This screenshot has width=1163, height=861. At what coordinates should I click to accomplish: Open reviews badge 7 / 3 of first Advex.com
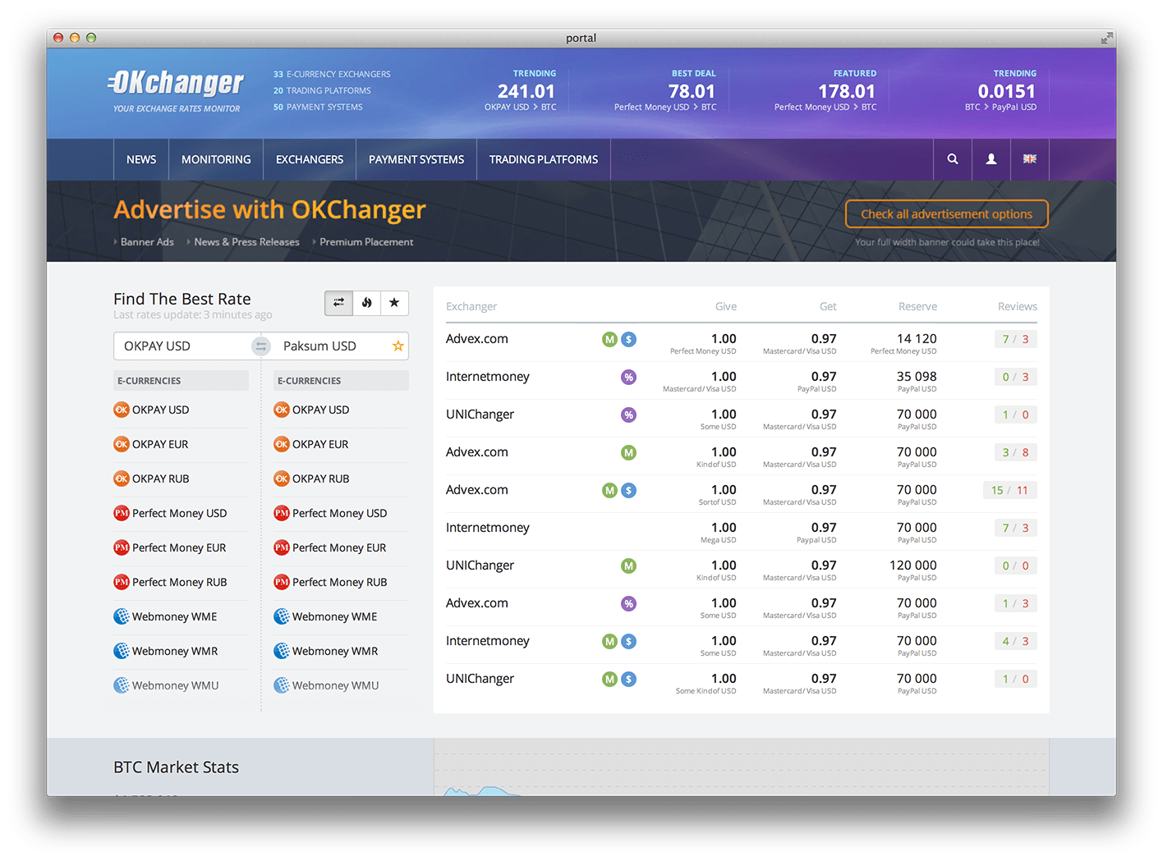(x=1015, y=339)
